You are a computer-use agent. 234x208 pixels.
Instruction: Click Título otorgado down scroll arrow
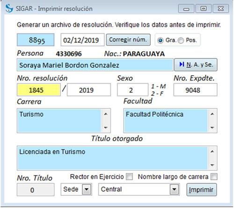212,165
